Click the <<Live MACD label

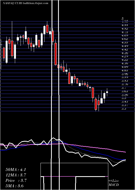point(114,183)
